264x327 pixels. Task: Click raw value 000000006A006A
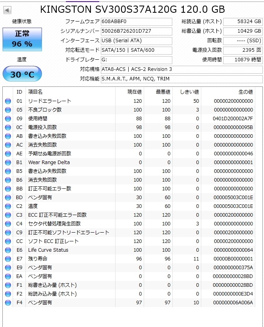[x=233, y=303]
